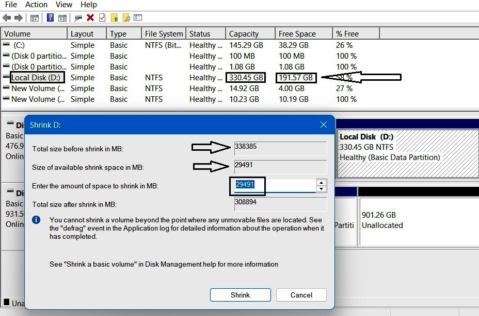Sort by the File System column header

(164, 33)
